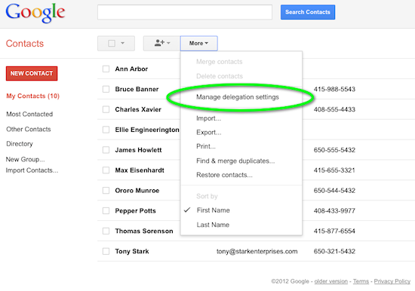Select the Charles Xavier checkbox
Screen dimensions: 415x291
point(106,109)
